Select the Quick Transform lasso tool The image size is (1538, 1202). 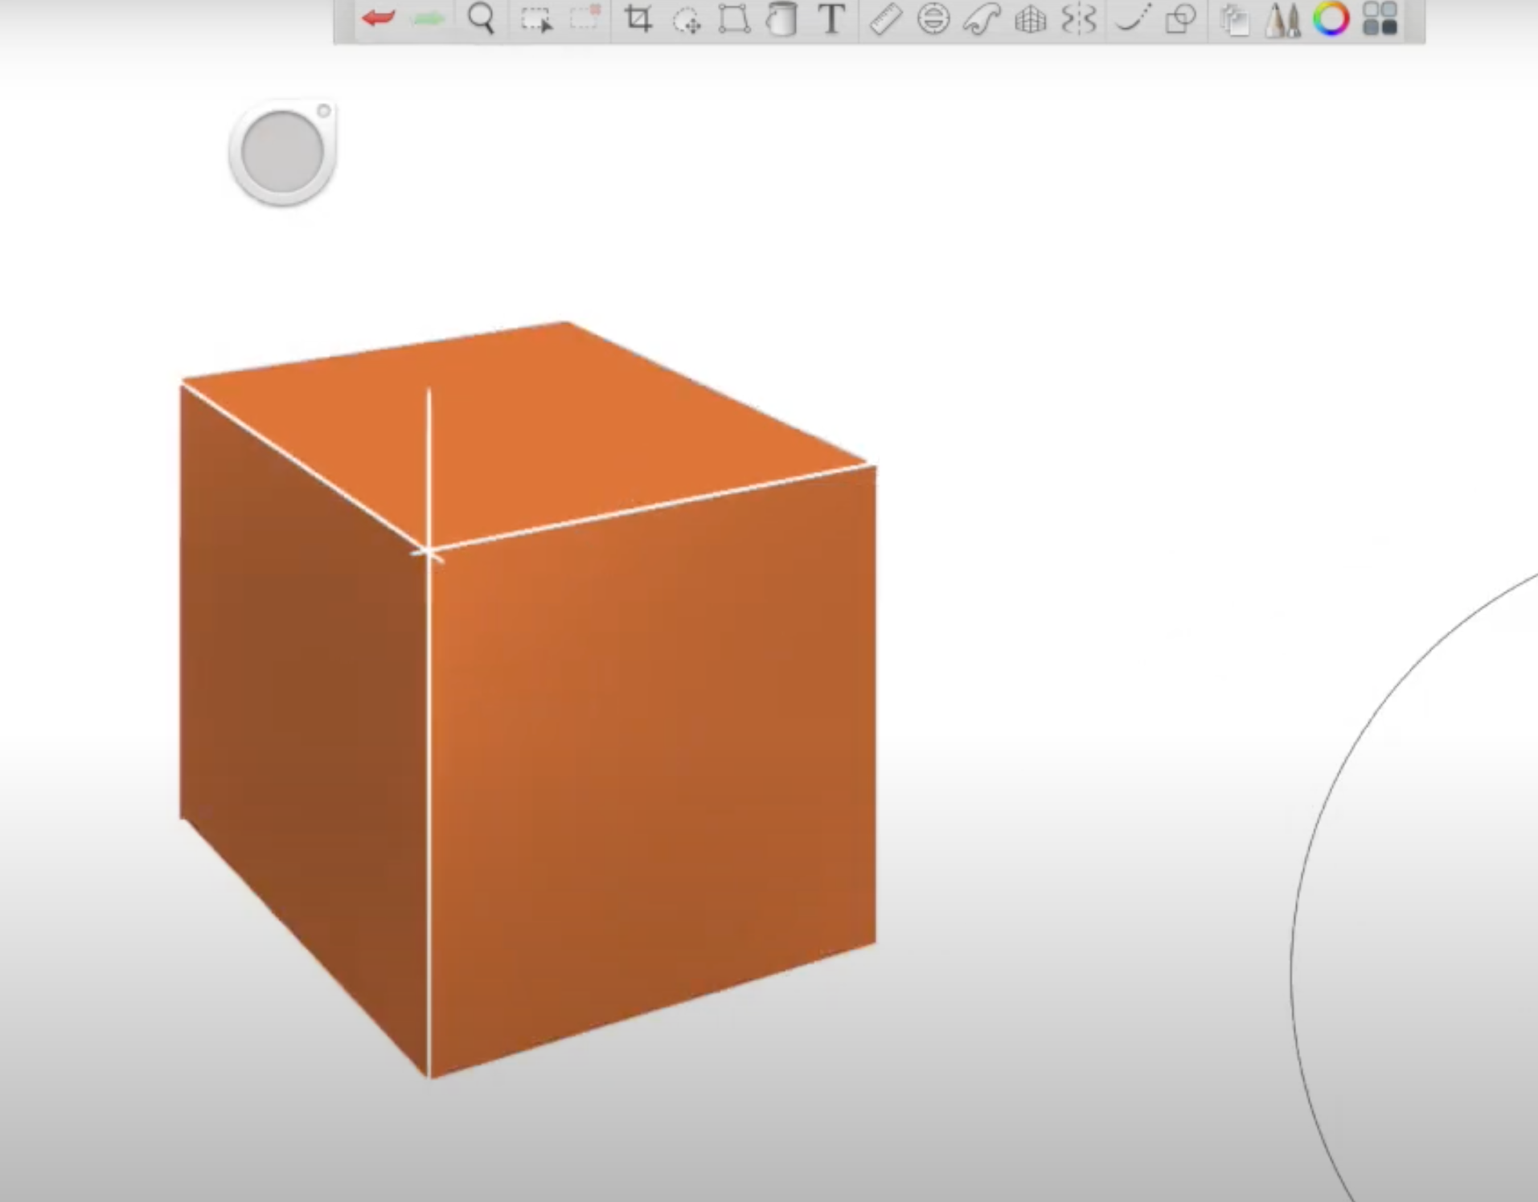point(687,20)
